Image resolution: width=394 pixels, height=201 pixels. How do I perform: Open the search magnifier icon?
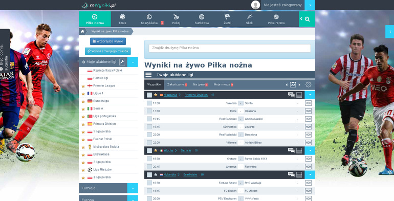click(x=308, y=19)
